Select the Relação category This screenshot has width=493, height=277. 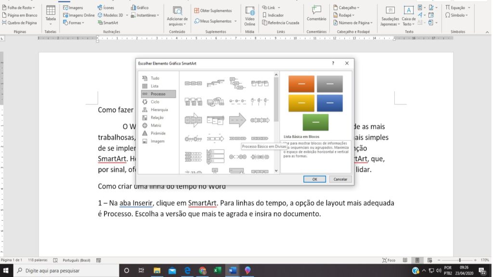pyautogui.click(x=158, y=117)
